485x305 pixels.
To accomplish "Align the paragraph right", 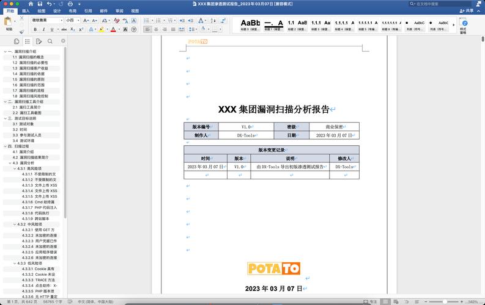I will (165, 29).
